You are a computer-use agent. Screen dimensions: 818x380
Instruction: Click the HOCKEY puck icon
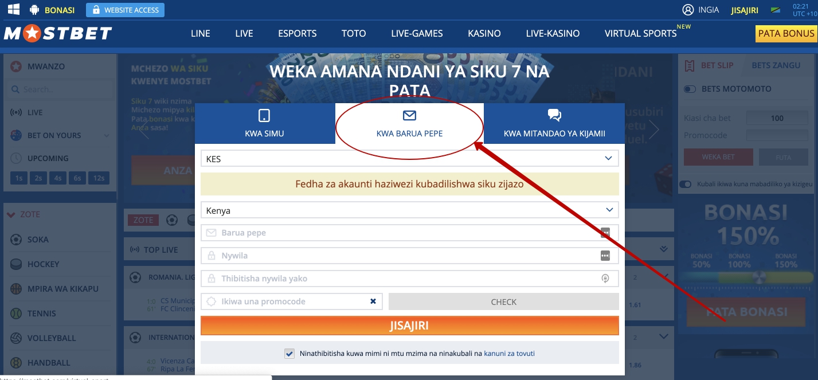pyautogui.click(x=16, y=264)
